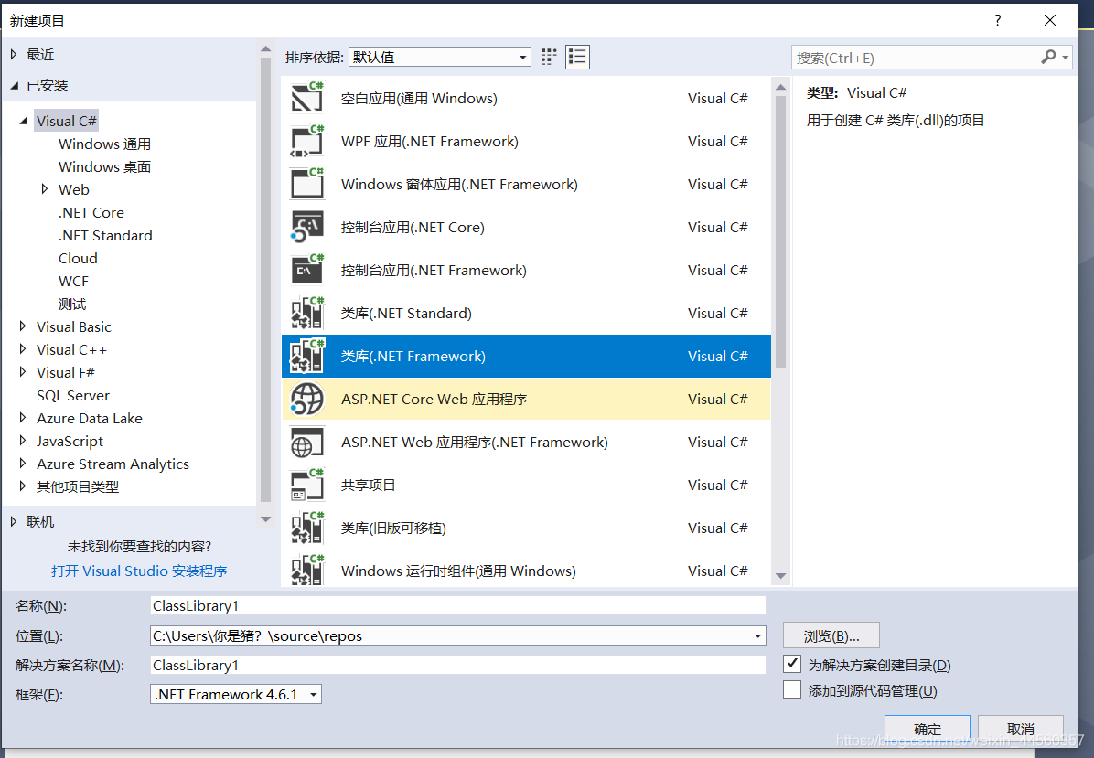Select .NET Standard category
This screenshot has width=1094, height=758.
105,236
